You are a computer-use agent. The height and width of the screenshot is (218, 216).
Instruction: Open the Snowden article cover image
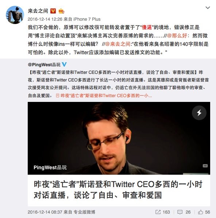tap(119, 138)
